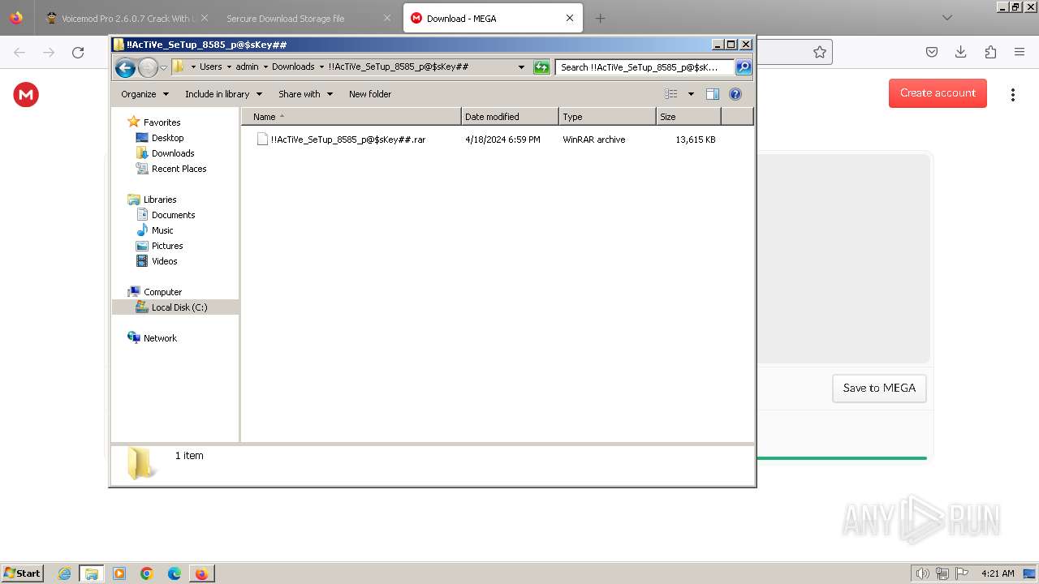Open Media Player taskbar icon
1039x584 pixels.
[x=119, y=573]
